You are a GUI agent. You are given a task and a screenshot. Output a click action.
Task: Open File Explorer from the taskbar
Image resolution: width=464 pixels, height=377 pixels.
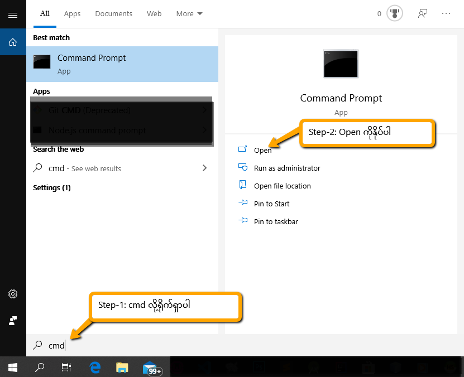tap(122, 368)
